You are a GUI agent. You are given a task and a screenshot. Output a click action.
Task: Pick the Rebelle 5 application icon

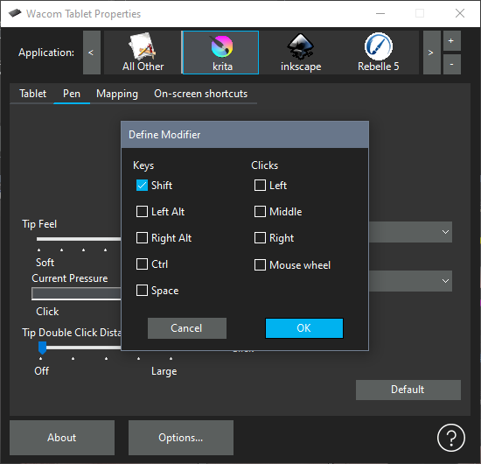coord(378,53)
